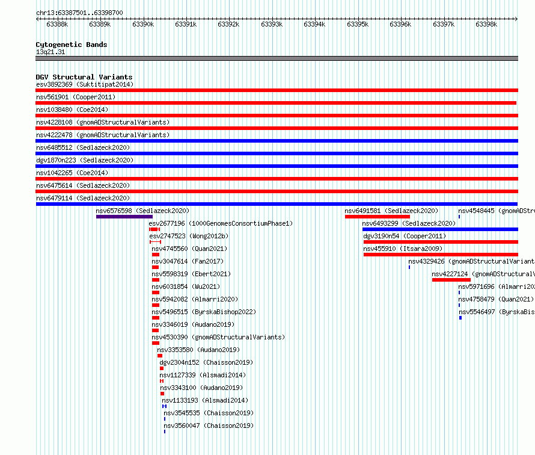The image size is (535, 455).
Task: Open dgv2304n152 (Chaisson2019) label
Action: point(206,362)
